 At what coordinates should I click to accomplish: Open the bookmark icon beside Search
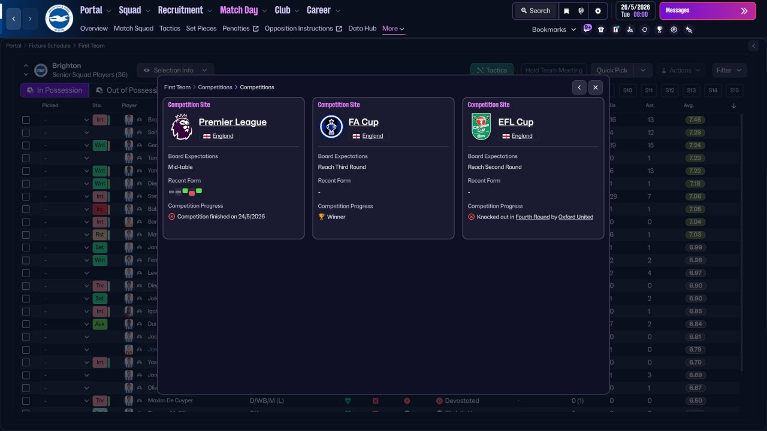[x=566, y=11]
